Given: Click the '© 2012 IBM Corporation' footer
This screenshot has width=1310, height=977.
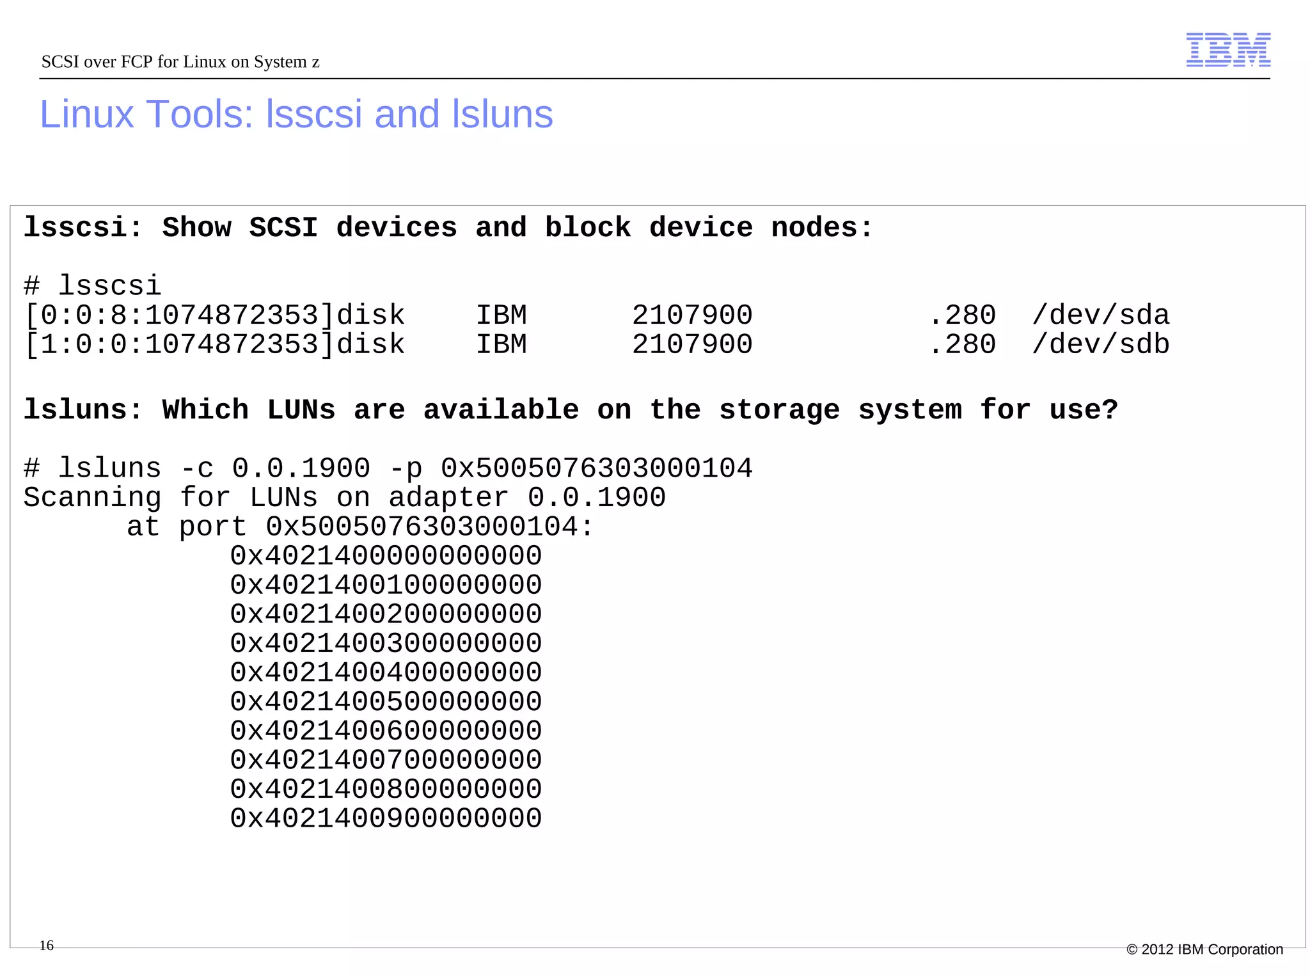Looking at the screenshot, I should coord(1204,949).
